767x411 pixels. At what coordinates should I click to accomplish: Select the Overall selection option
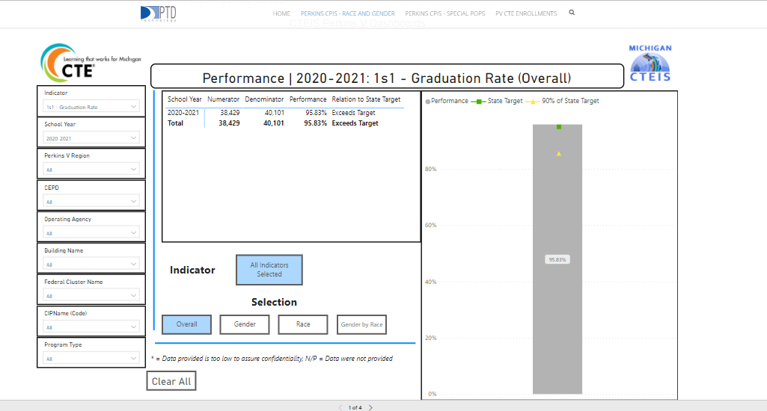(x=187, y=324)
